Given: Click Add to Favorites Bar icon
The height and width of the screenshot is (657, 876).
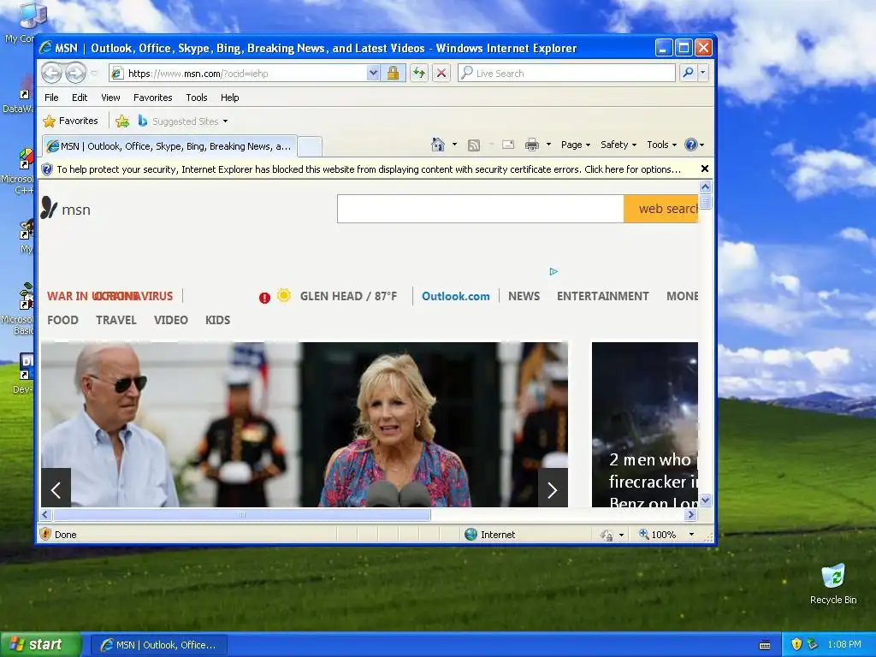Looking at the screenshot, I should [x=122, y=121].
